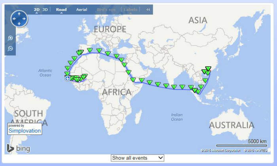The width and height of the screenshot is (277, 166).
Task: Toggle map Labels on or off
Action: [131, 9]
